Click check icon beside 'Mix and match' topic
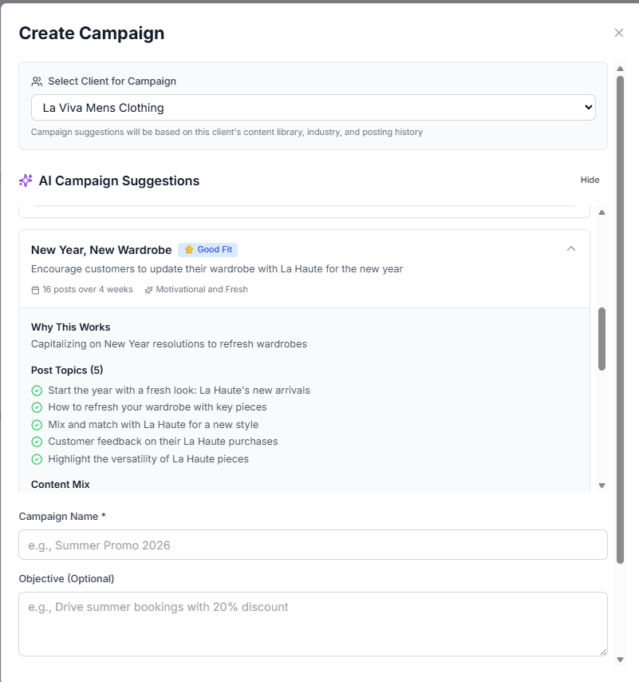The image size is (639, 682). (37, 425)
